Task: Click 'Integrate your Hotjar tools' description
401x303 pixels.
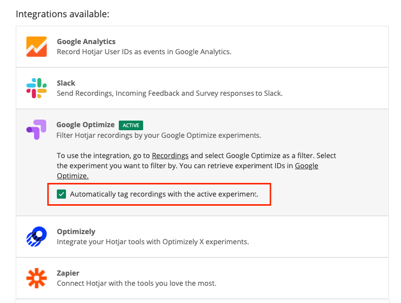Action: [x=152, y=242]
